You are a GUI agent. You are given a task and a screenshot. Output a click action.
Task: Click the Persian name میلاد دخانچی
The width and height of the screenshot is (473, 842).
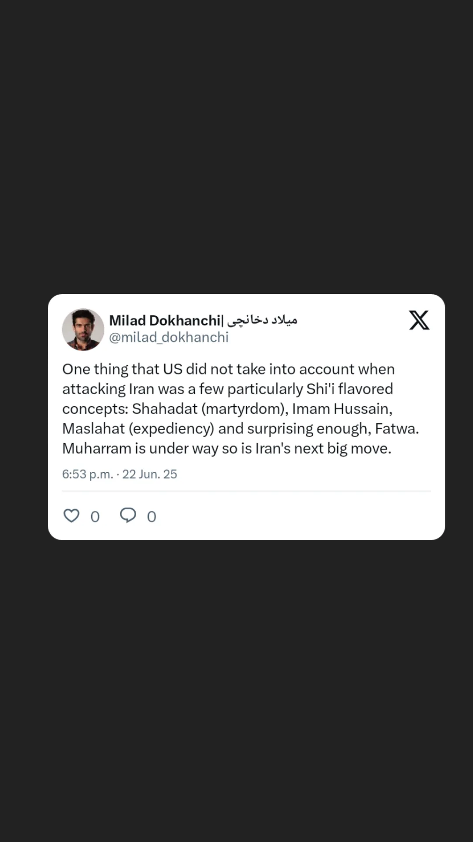[262, 321]
